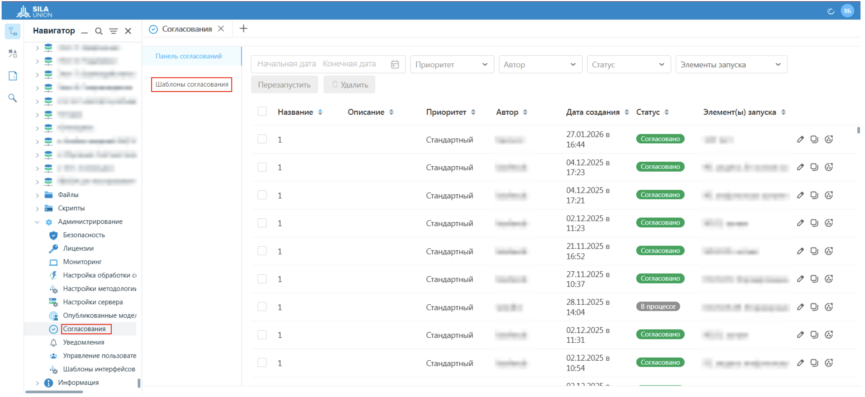The width and height of the screenshot is (865, 397).
Task: Check the select-all checkbox in the table header
Action: pos(262,111)
